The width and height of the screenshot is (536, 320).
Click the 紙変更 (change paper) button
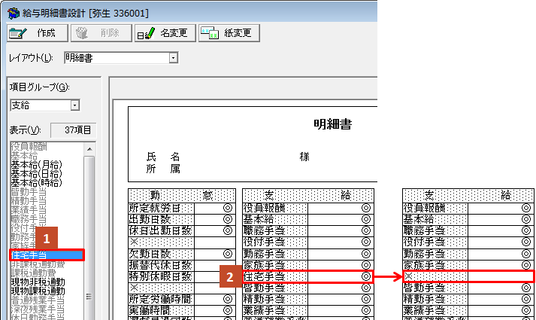tap(229, 33)
